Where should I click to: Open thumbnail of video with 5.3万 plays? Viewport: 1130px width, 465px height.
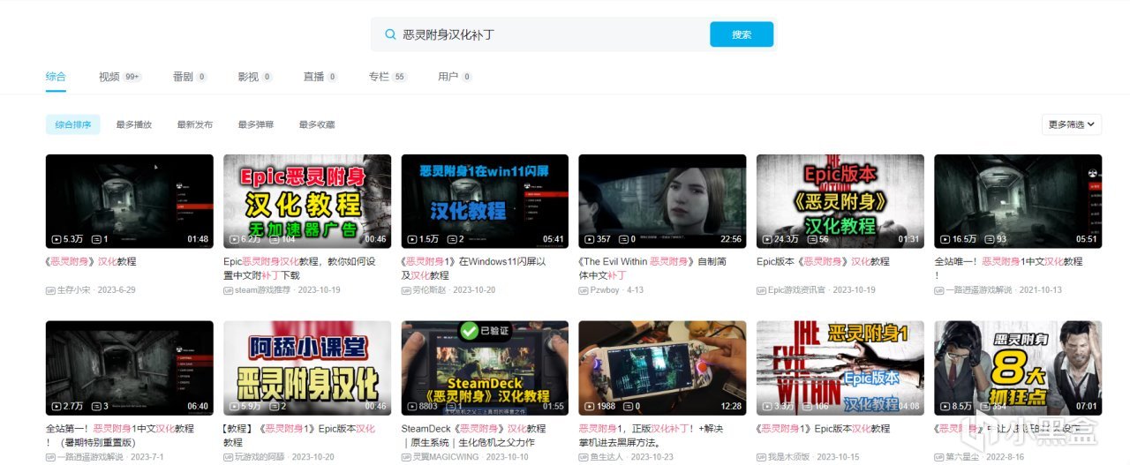coord(130,201)
